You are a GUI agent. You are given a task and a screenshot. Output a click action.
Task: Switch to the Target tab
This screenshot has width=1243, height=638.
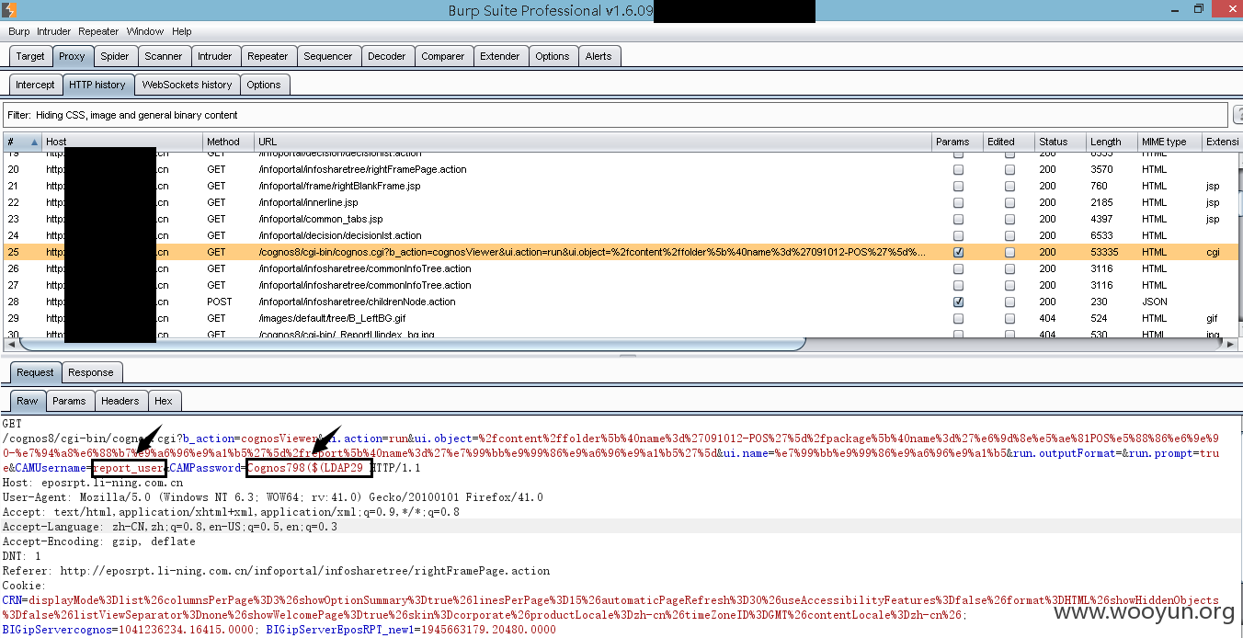[x=30, y=56]
